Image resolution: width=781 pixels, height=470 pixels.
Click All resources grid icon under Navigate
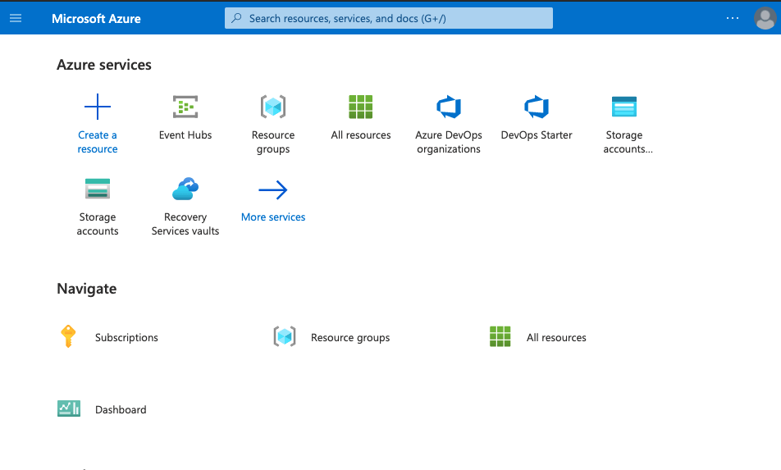[500, 336]
